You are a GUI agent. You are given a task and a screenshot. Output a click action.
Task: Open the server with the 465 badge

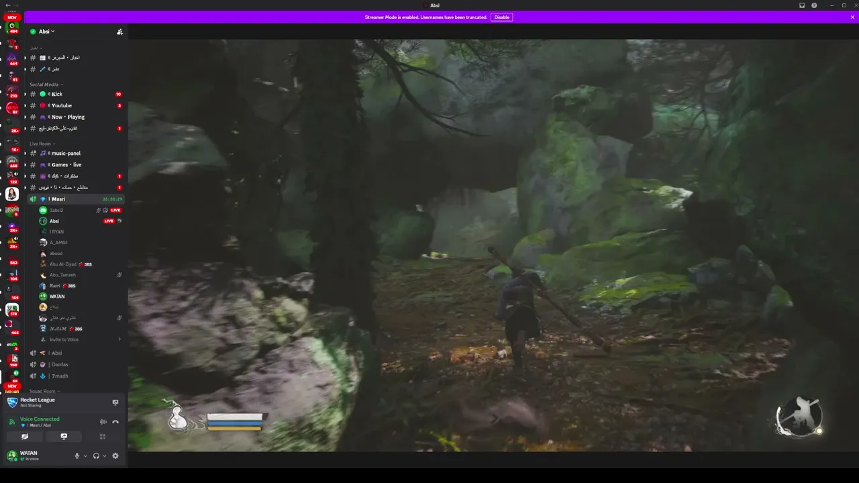12,328
